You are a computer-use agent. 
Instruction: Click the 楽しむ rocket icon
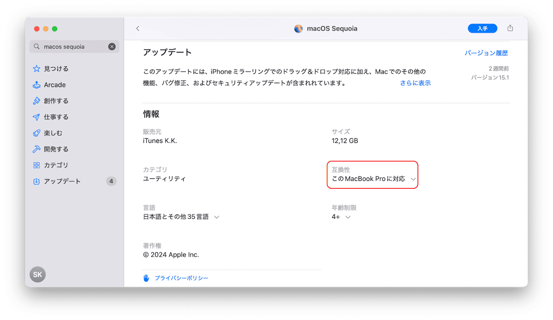[37, 133]
